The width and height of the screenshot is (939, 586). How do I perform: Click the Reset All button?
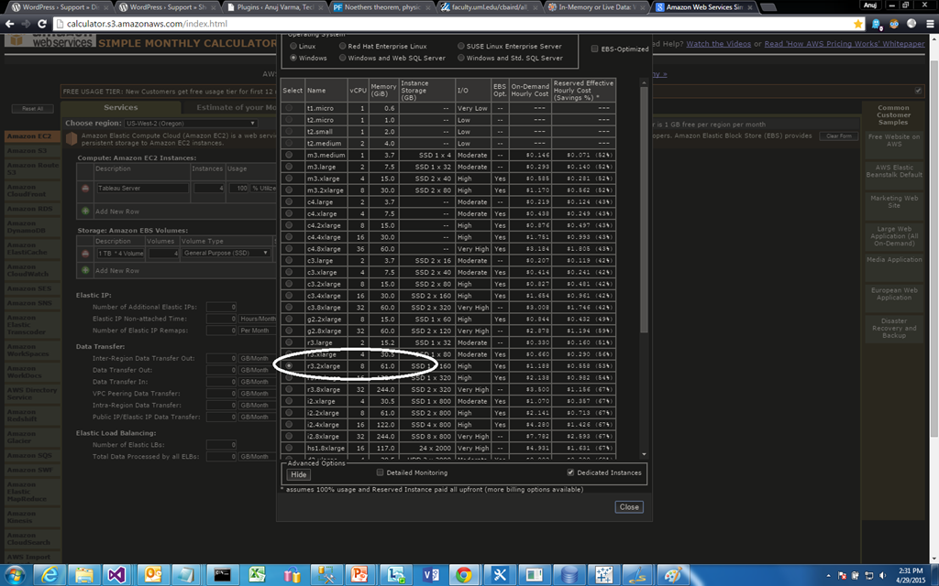[x=32, y=109]
